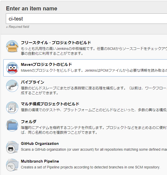Click the multi-configuration description about プラットフォーム

pos(94,110)
